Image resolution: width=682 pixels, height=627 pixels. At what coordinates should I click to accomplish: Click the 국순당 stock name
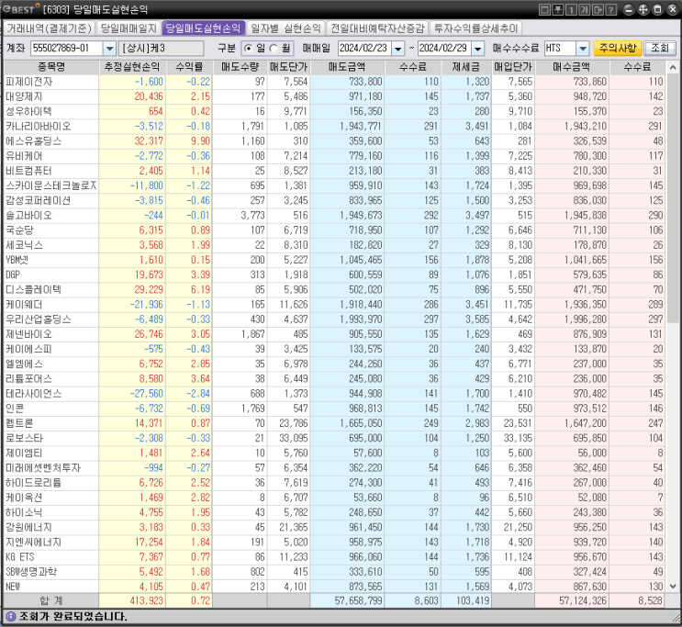[x=19, y=230]
